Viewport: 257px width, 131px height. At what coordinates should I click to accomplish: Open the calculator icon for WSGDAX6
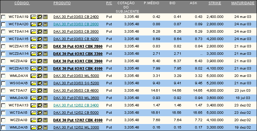[45, 83]
